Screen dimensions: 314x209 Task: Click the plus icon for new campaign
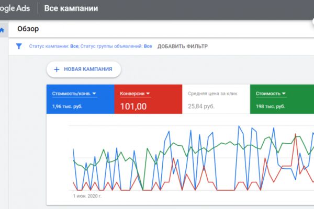tap(57, 69)
